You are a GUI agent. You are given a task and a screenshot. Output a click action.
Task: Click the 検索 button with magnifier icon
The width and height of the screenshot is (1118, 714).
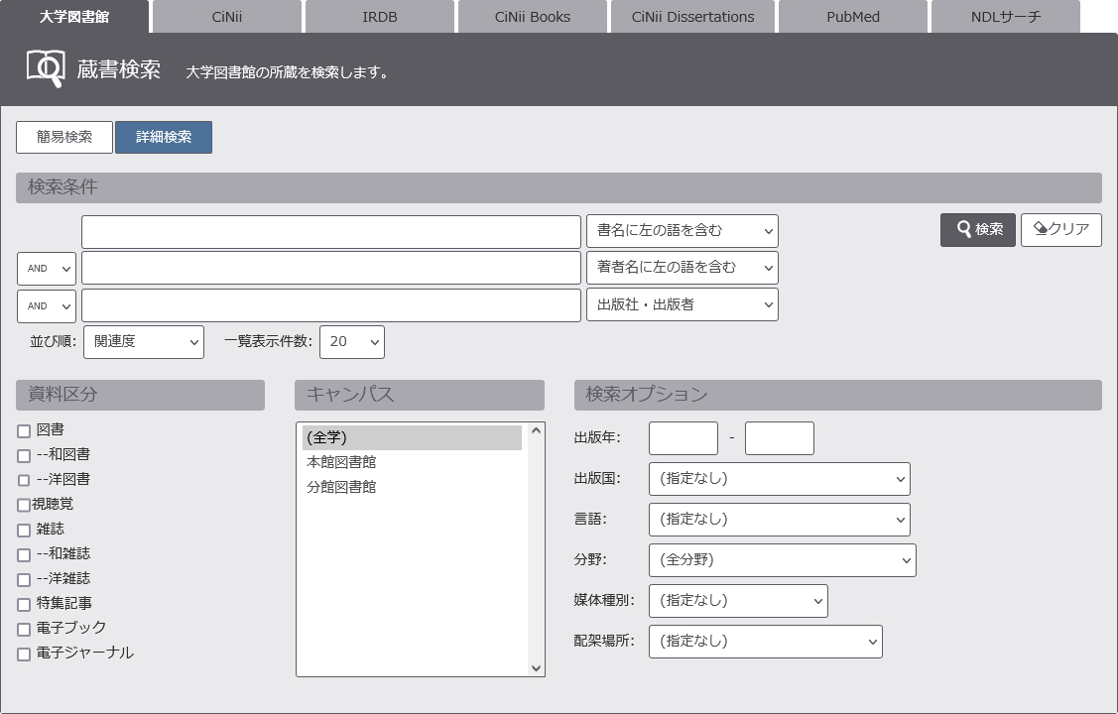tap(977, 230)
